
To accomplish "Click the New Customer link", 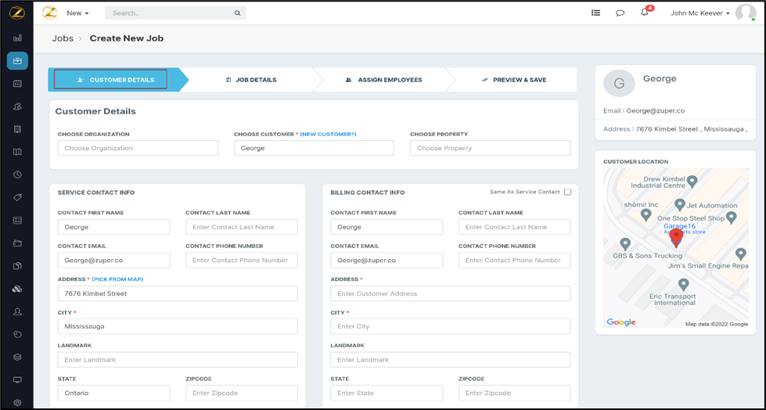I will tap(328, 135).
